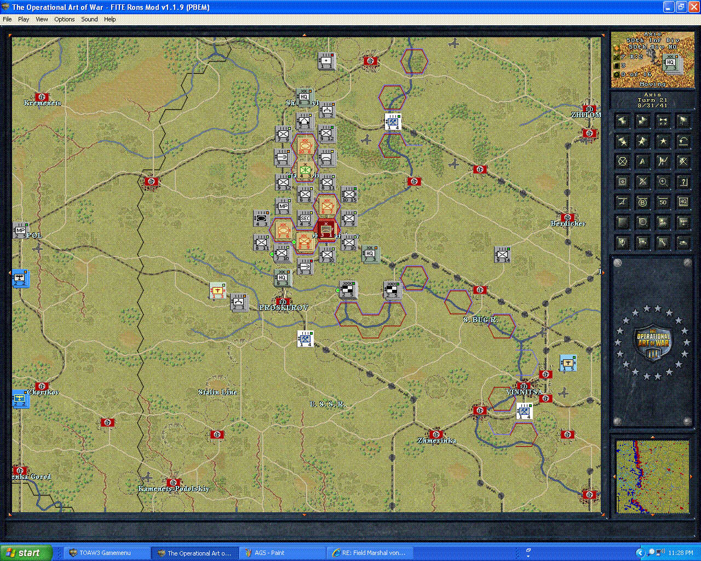Screen dimensions: 701x561
Task: Select the white engineer counter south of Proskurov
Action: (305, 339)
